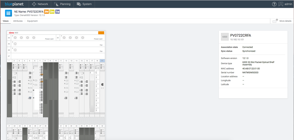Click the software version 12.1.0 value

point(245,58)
